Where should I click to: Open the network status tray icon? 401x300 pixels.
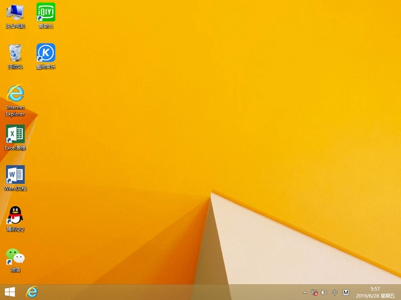point(314,292)
